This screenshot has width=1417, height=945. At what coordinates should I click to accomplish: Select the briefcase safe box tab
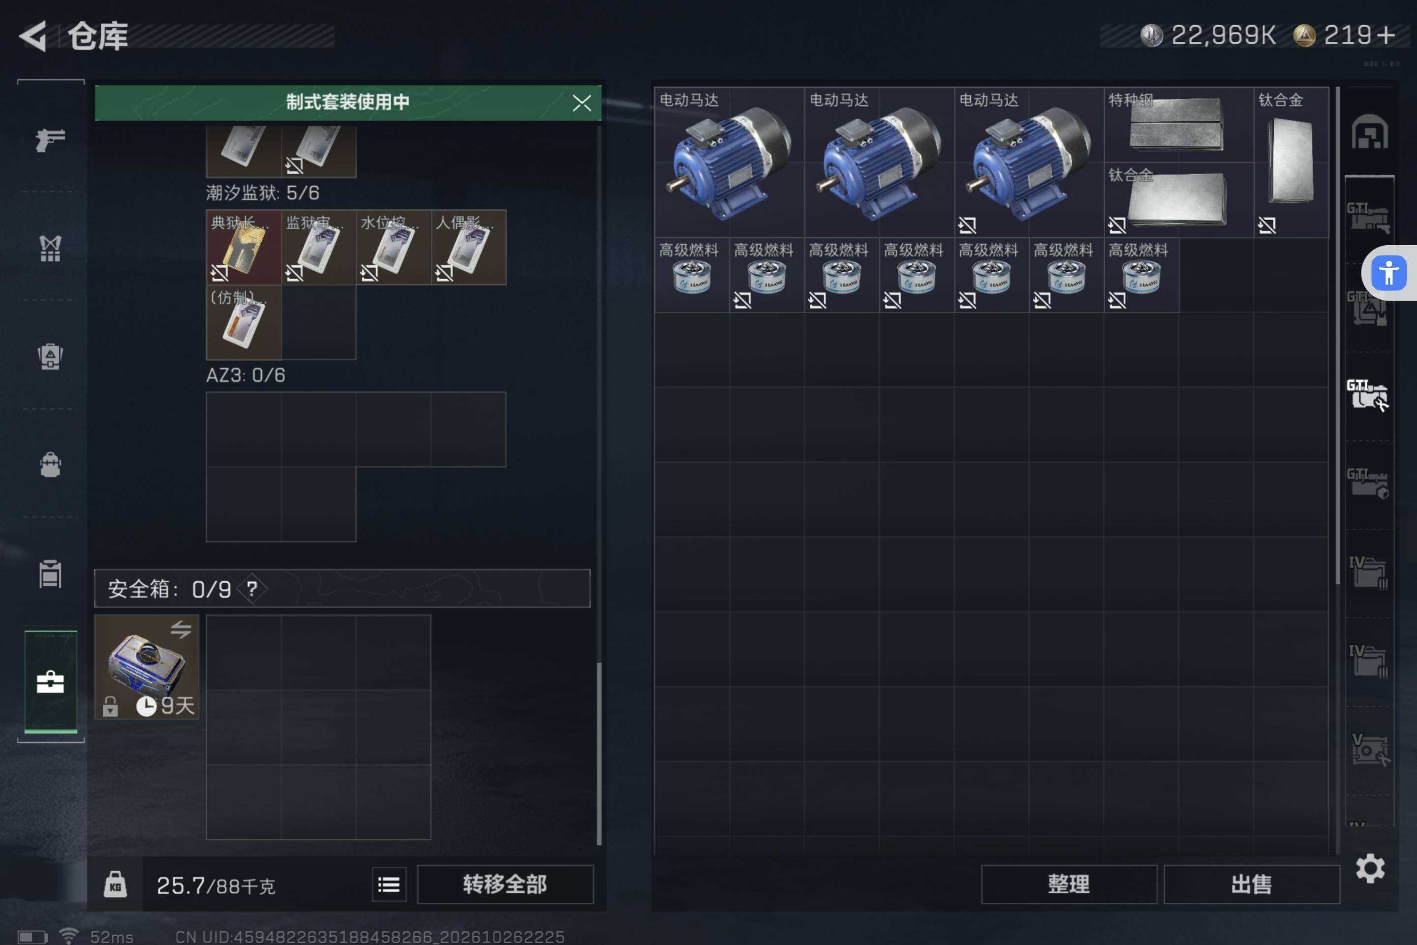point(50,682)
